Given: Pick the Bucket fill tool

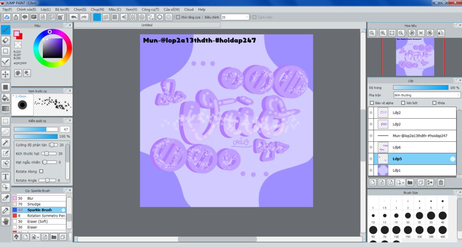Looking at the screenshot, I should click(5, 98).
